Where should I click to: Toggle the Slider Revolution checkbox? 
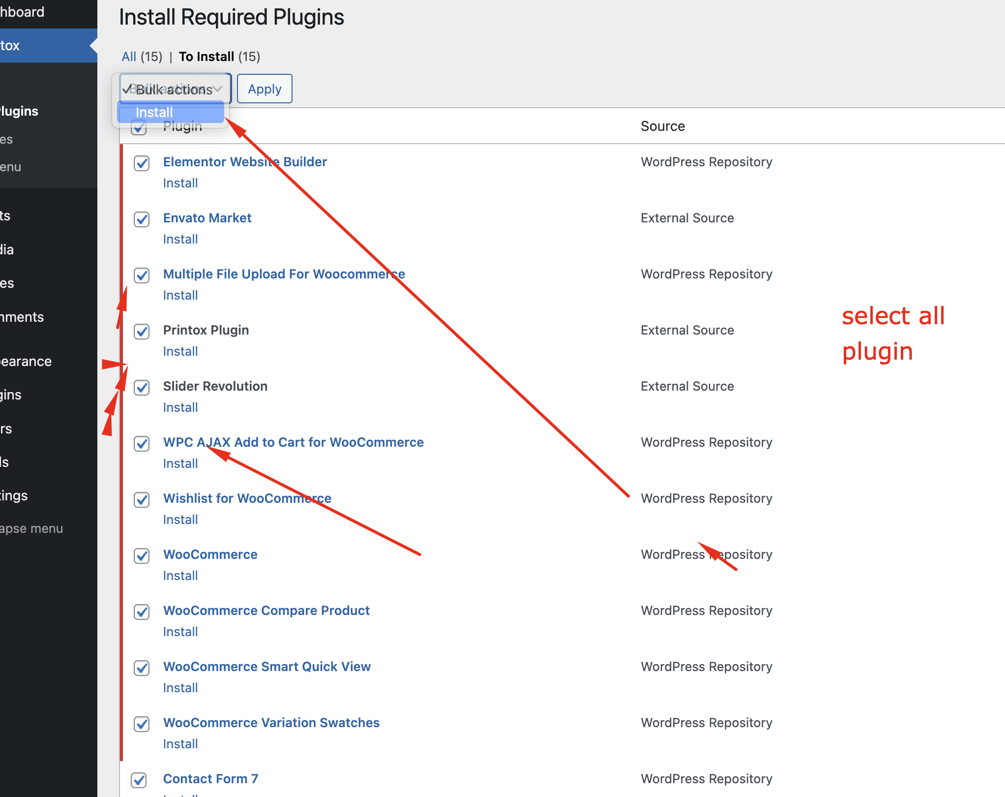(x=142, y=387)
